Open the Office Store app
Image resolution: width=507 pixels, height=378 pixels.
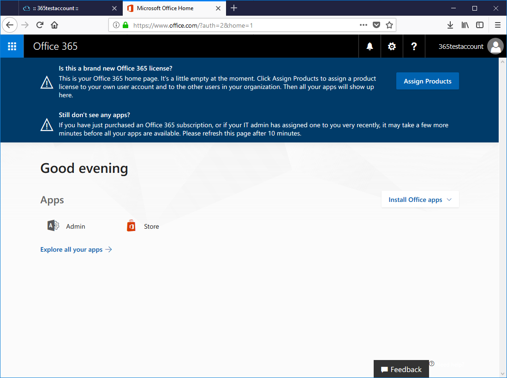tap(143, 226)
